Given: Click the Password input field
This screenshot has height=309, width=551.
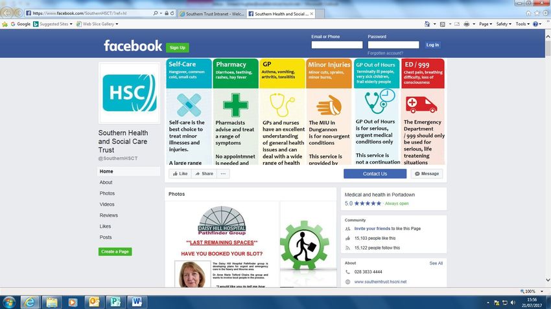Looking at the screenshot, I should click(x=393, y=45).
